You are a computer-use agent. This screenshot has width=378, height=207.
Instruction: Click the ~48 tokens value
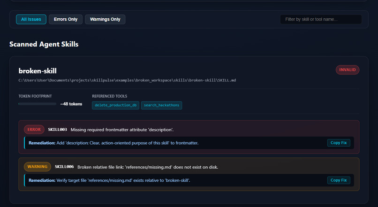tap(71, 104)
